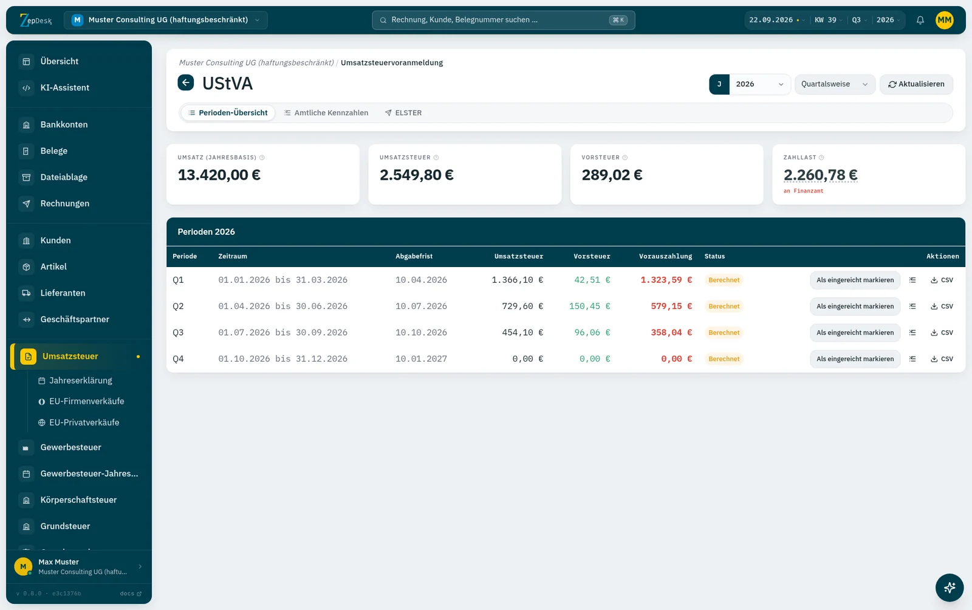This screenshot has height=610, width=972.
Task: Open Körperschaftsteuer in the sidebar
Action: 79,500
